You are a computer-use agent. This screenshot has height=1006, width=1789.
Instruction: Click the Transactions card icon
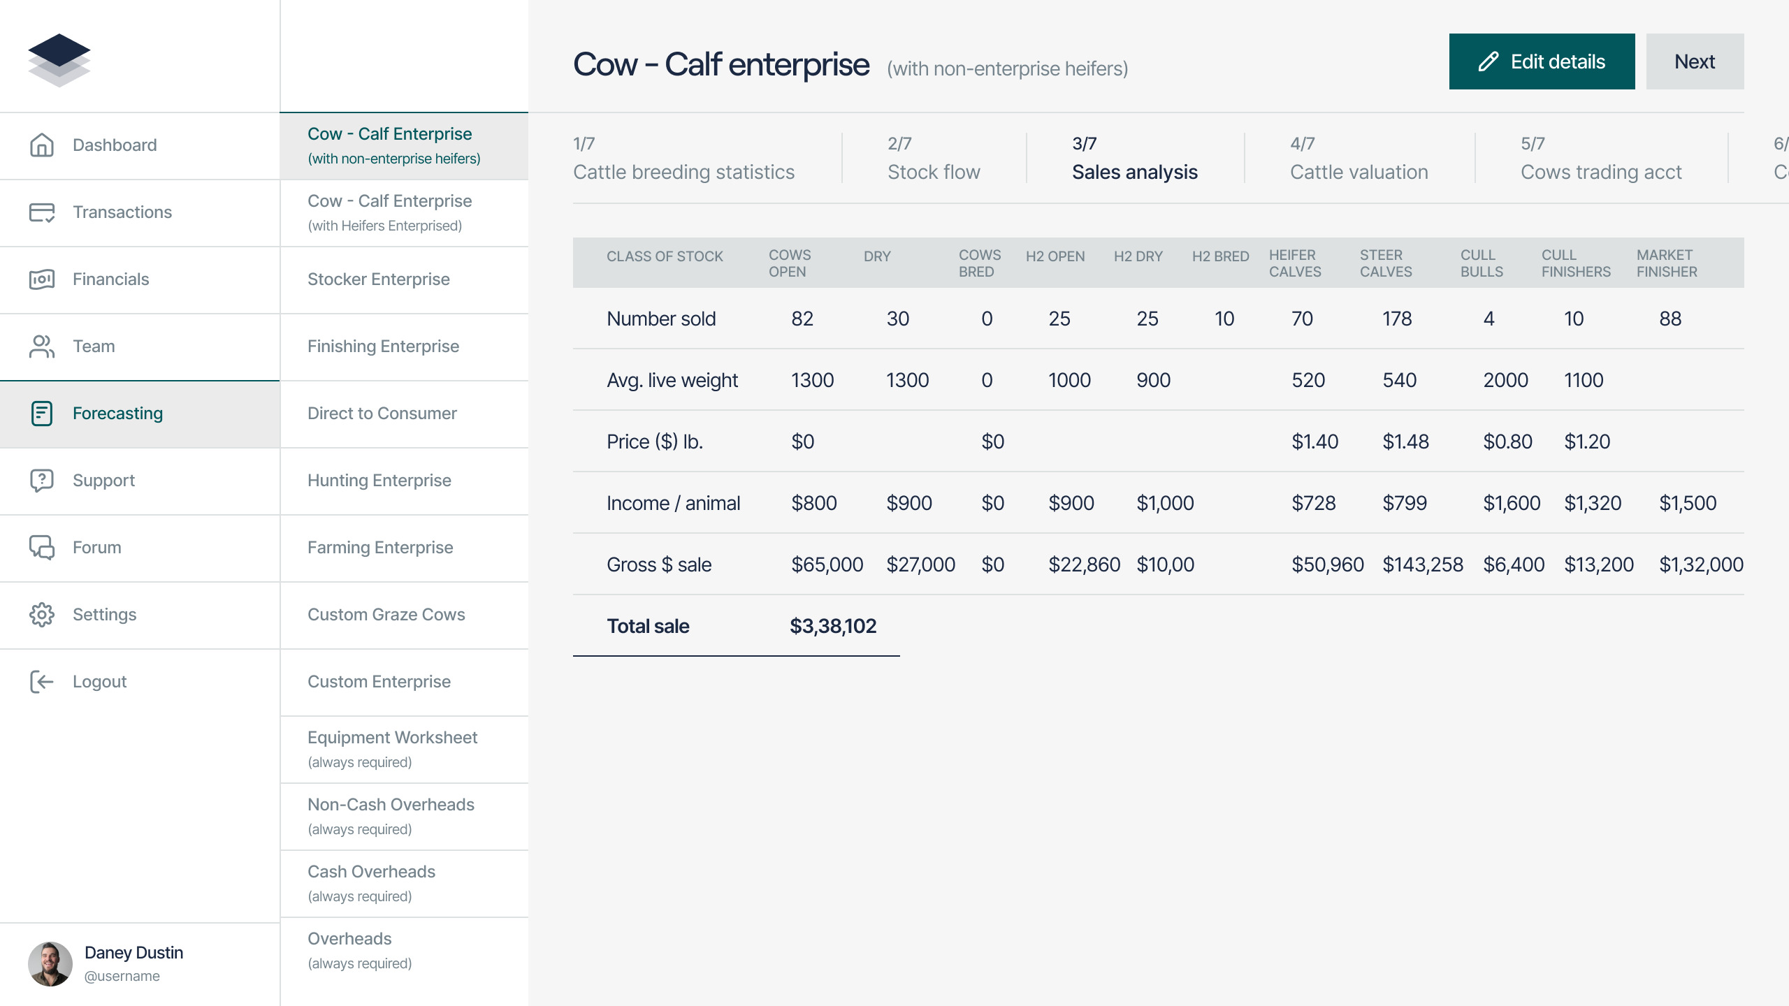click(42, 212)
